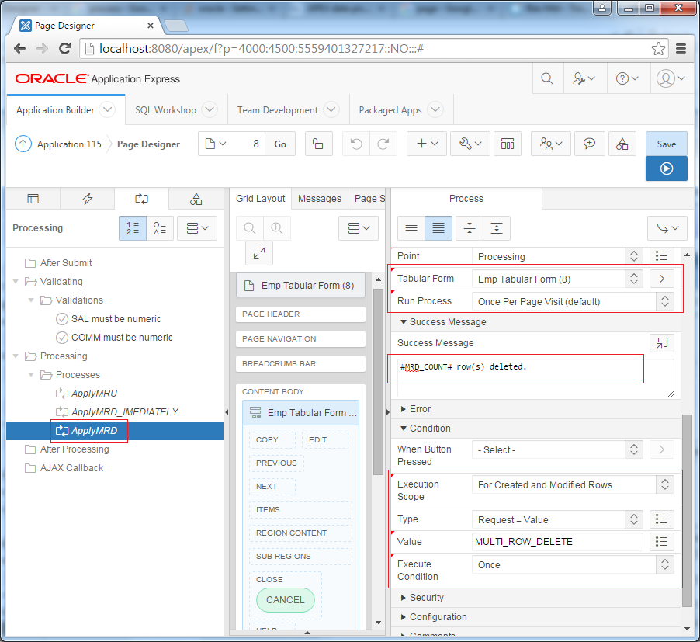Open the Packaged Apps tab
Image resolution: width=700 pixels, height=642 pixels.
[390, 109]
